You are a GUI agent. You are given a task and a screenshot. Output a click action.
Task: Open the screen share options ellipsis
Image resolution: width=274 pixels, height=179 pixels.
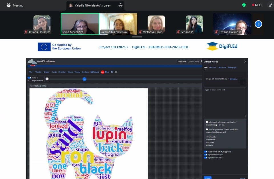tap(120, 5)
